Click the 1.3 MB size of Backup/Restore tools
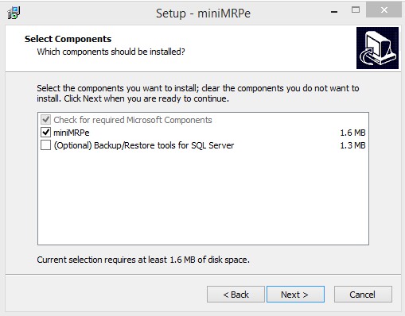The height and width of the screenshot is (316, 405). click(352, 145)
